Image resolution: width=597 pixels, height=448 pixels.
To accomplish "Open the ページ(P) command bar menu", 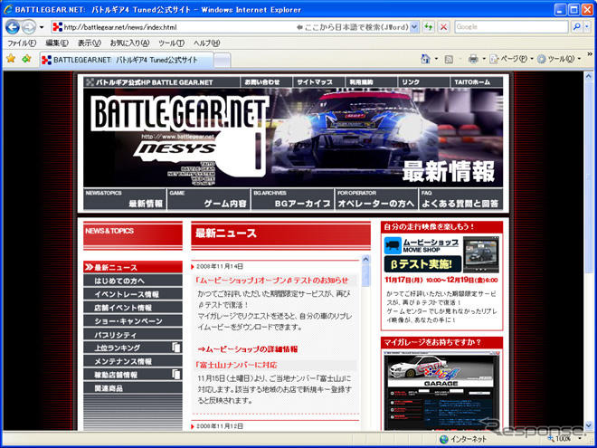I will 511,59.
